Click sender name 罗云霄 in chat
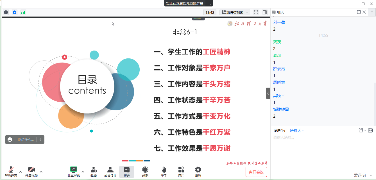Image resolution: width=376 pixels, height=180 pixels. 279,69
